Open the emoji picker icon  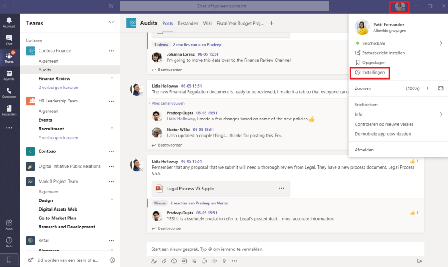click(x=174, y=261)
